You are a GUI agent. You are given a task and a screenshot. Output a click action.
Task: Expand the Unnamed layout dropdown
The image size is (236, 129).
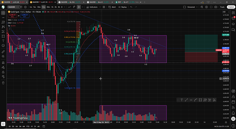coord(197,7)
